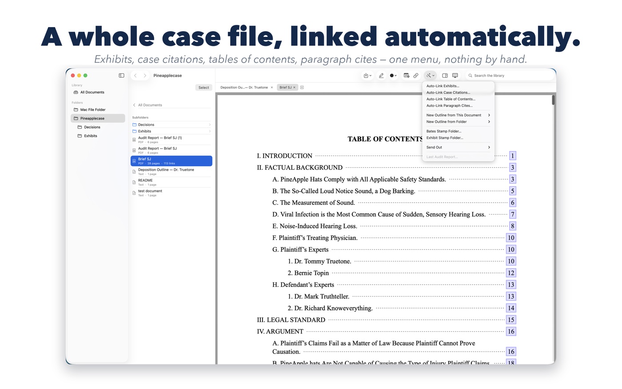Click page link 12 for Bernie Topin

tap(511, 273)
